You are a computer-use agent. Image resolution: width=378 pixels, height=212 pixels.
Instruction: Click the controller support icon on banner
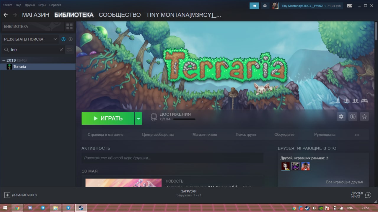[x=364, y=101]
